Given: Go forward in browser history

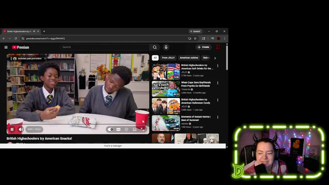Looking at the screenshot, I should click(10, 39).
